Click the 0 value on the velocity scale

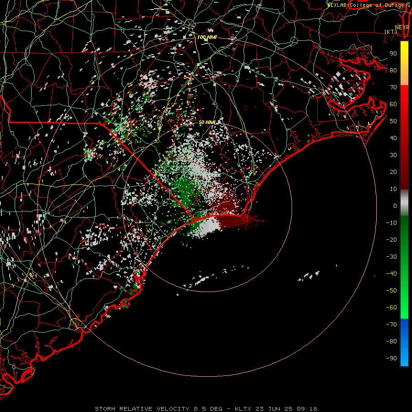(395, 206)
